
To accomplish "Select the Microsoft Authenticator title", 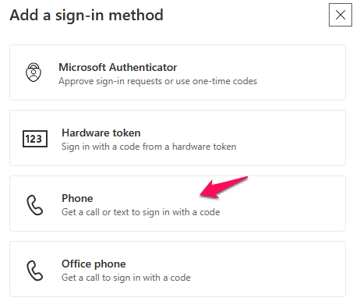I will [118, 67].
